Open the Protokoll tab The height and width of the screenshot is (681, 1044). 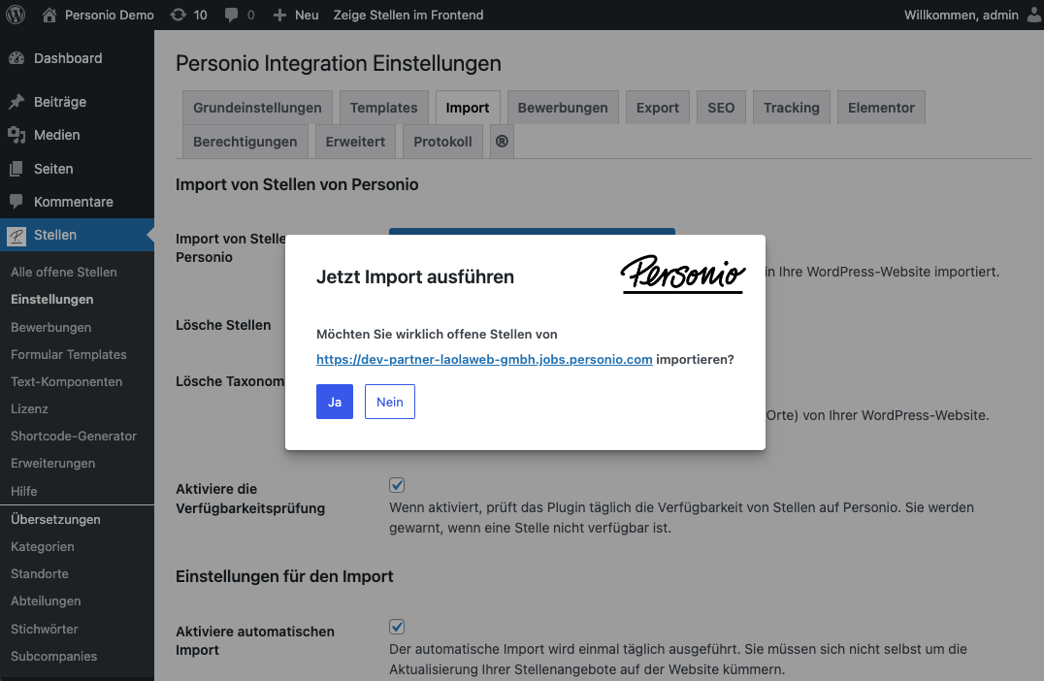pos(442,141)
